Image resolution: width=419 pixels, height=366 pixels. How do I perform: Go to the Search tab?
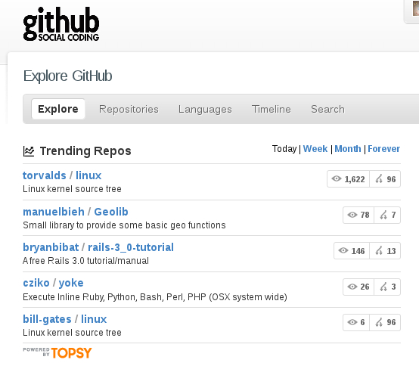pyautogui.click(x=327, y=109)
